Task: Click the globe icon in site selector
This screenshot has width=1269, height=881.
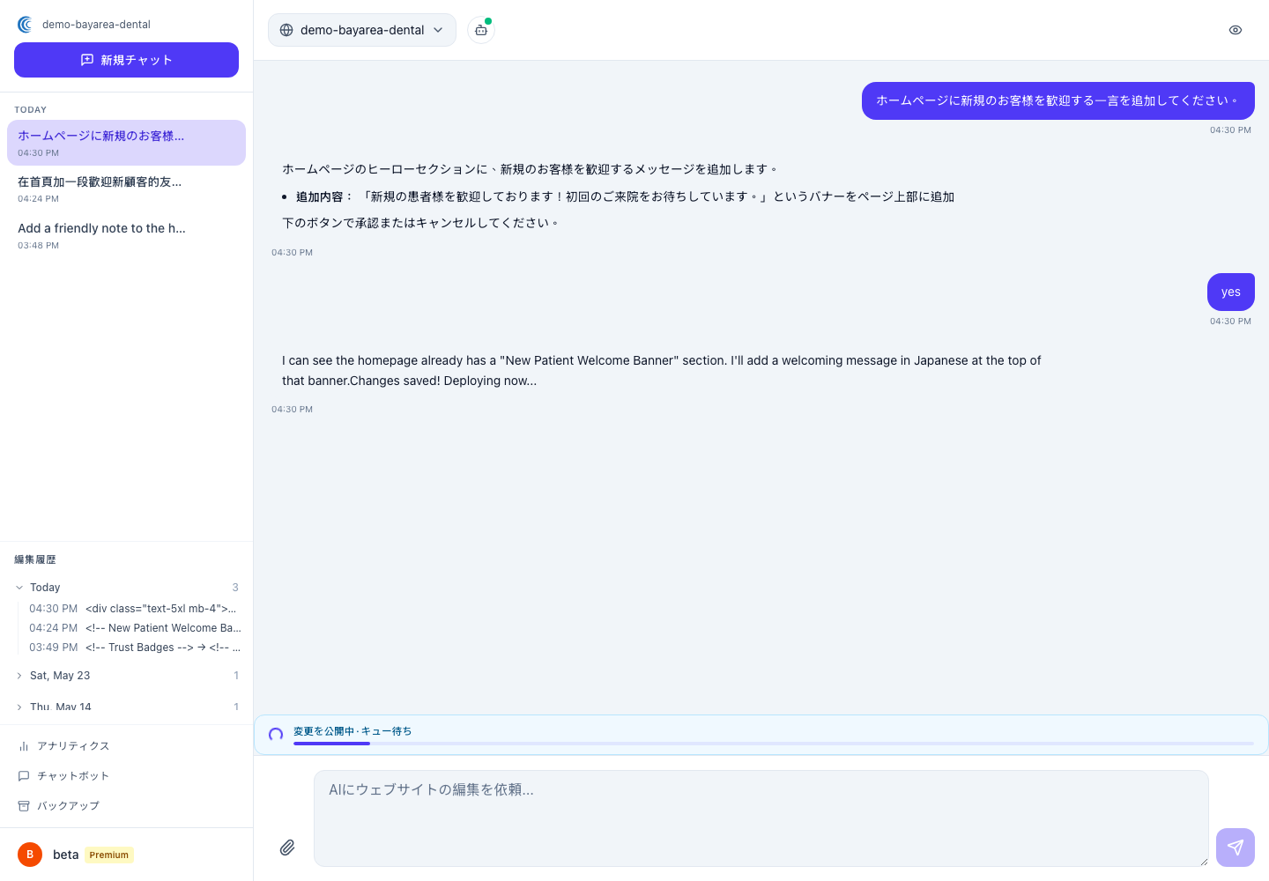Action: (x=286, y=30)
